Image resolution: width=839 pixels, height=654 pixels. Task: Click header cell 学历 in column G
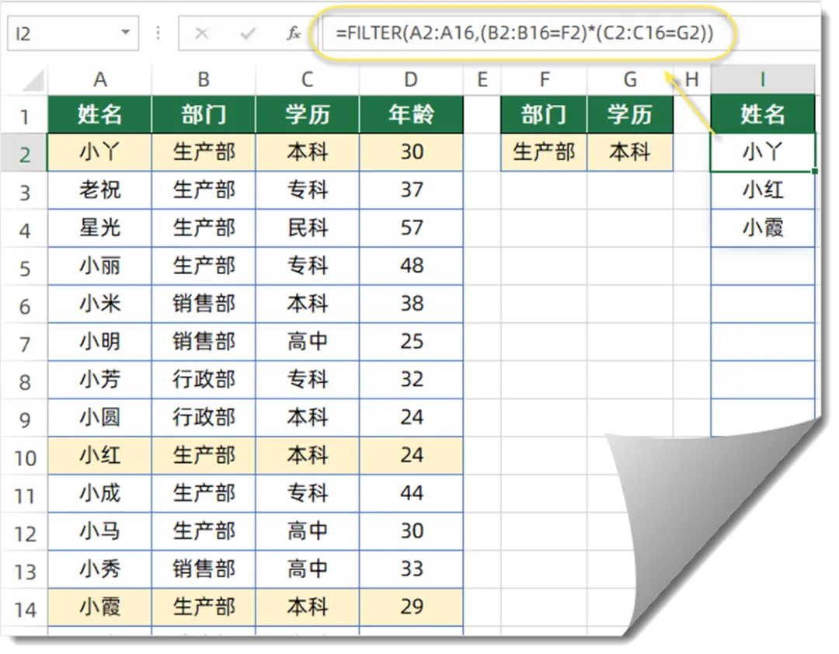[630, 114]
